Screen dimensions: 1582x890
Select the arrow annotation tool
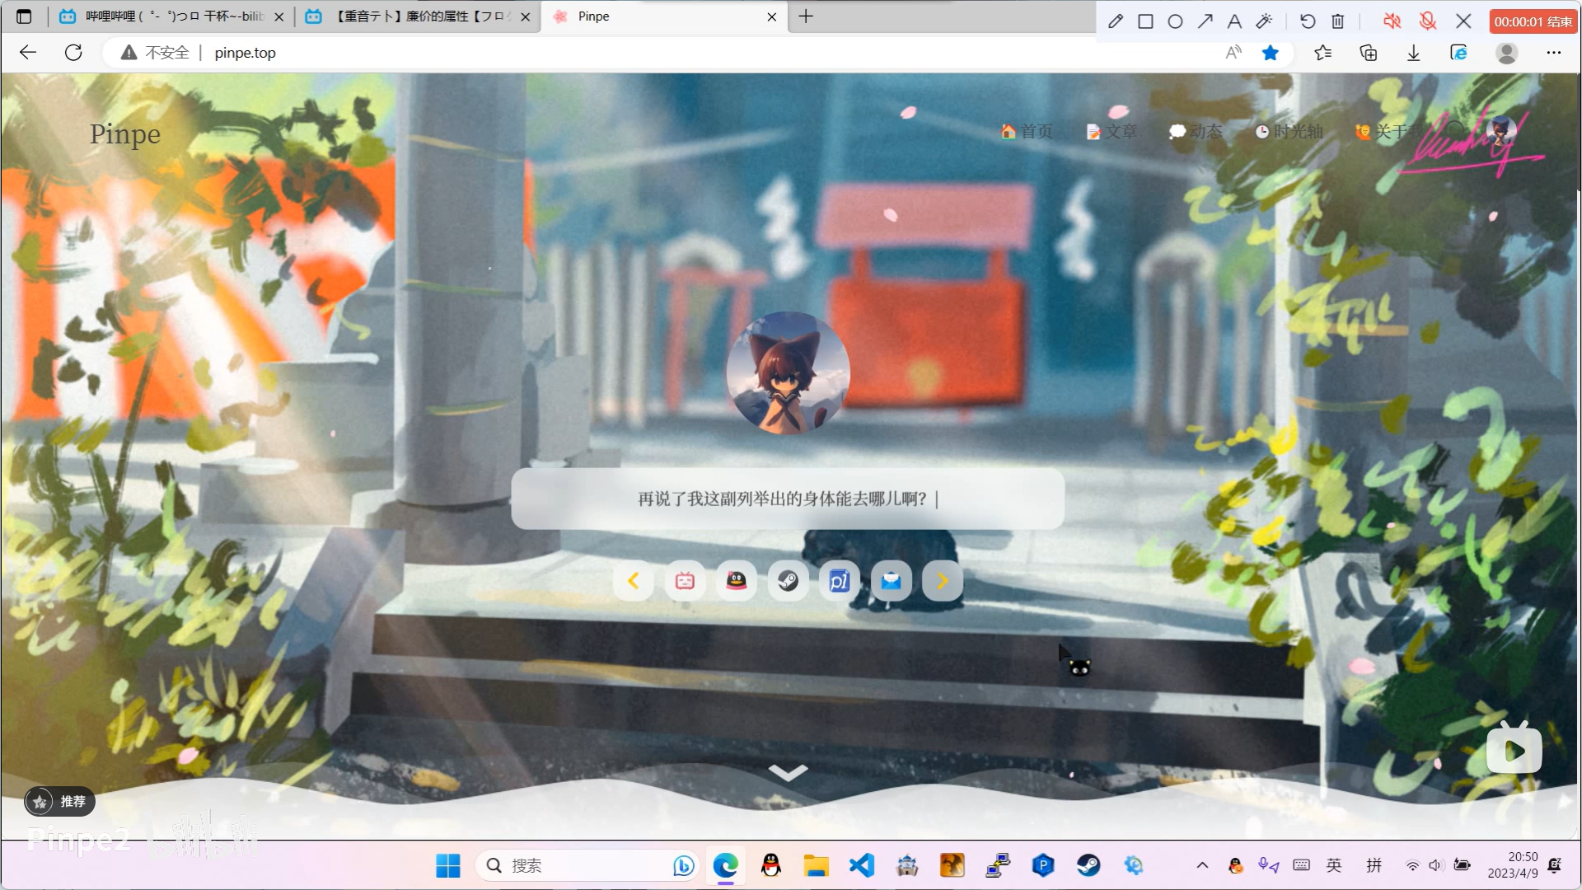(x=1205, y=21)
